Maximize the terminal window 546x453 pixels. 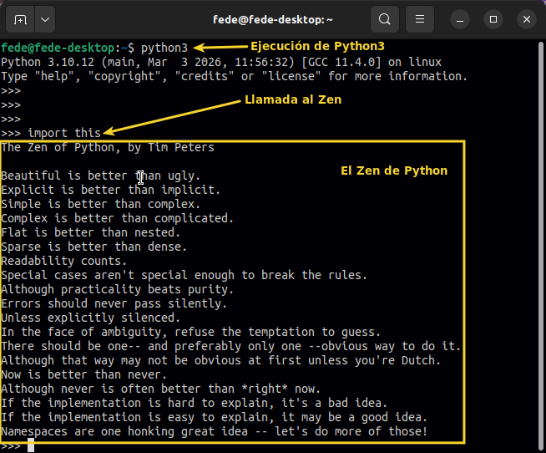pyautogui.click(x=493, y=19)
